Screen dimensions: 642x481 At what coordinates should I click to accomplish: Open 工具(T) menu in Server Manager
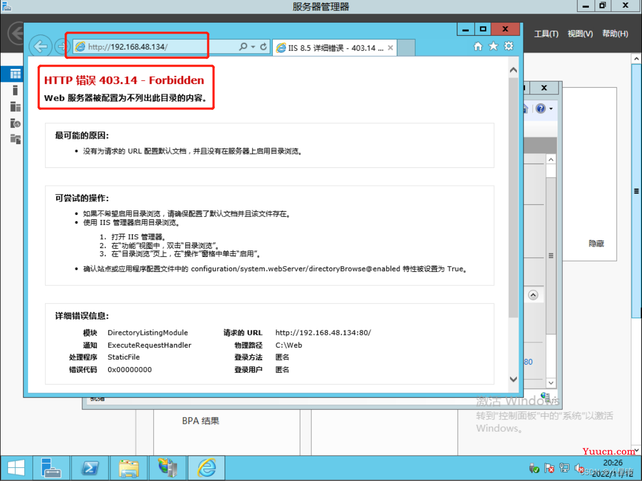(546, 34)
